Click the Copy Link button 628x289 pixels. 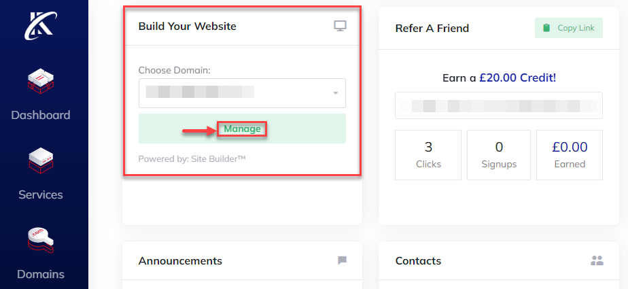point(568,28)
